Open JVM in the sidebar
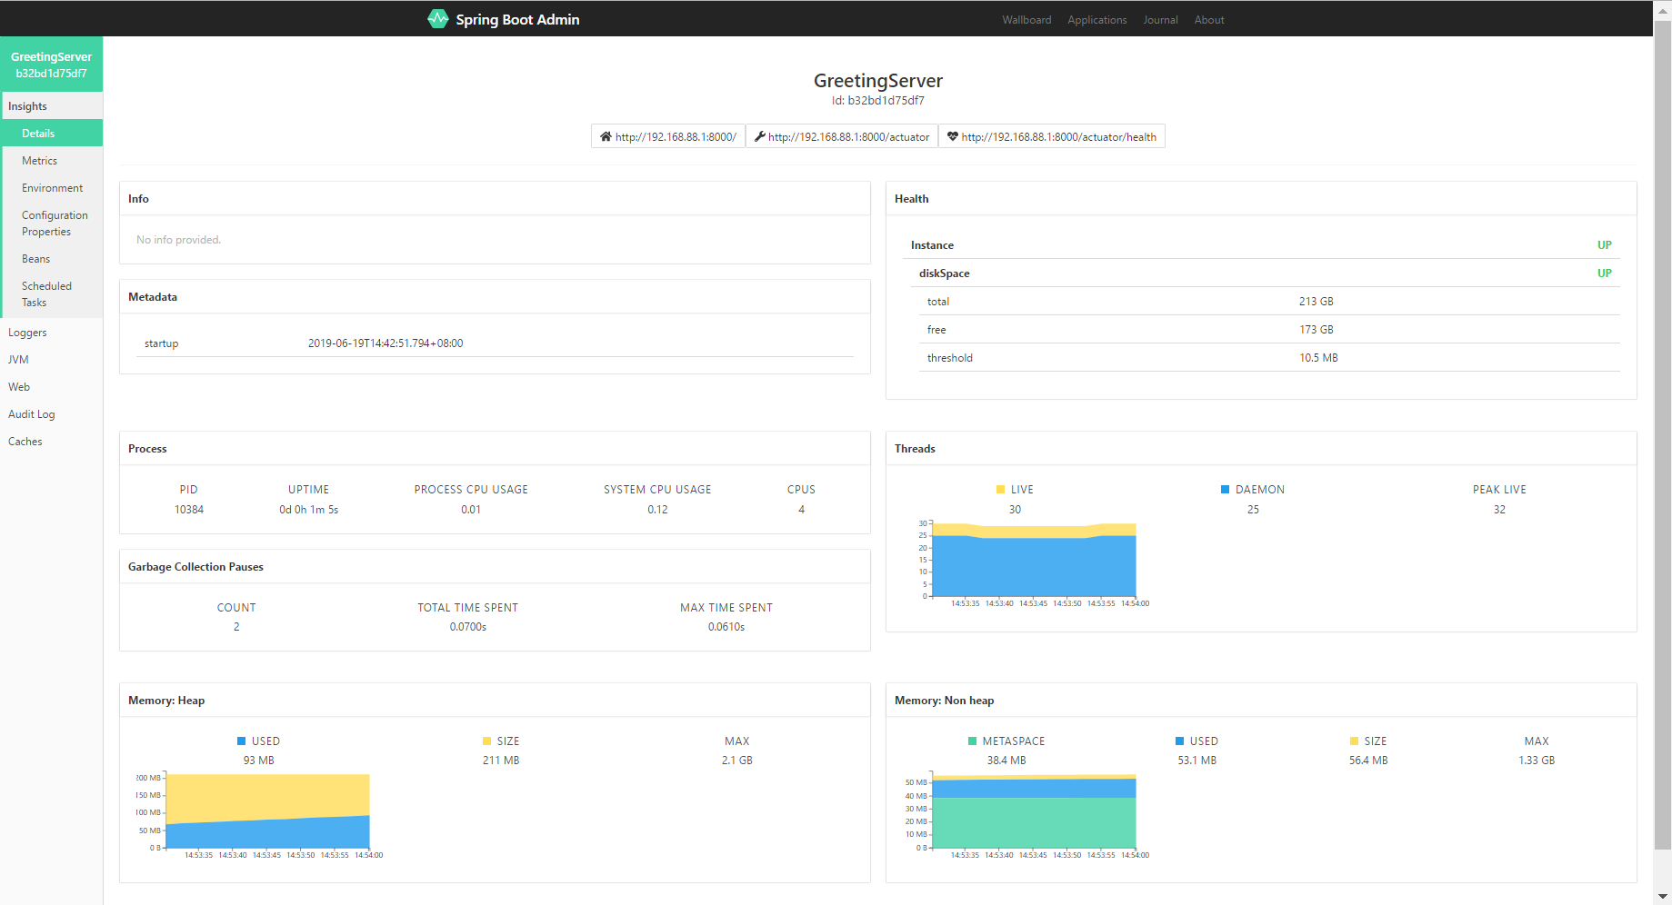 [51, 360]
